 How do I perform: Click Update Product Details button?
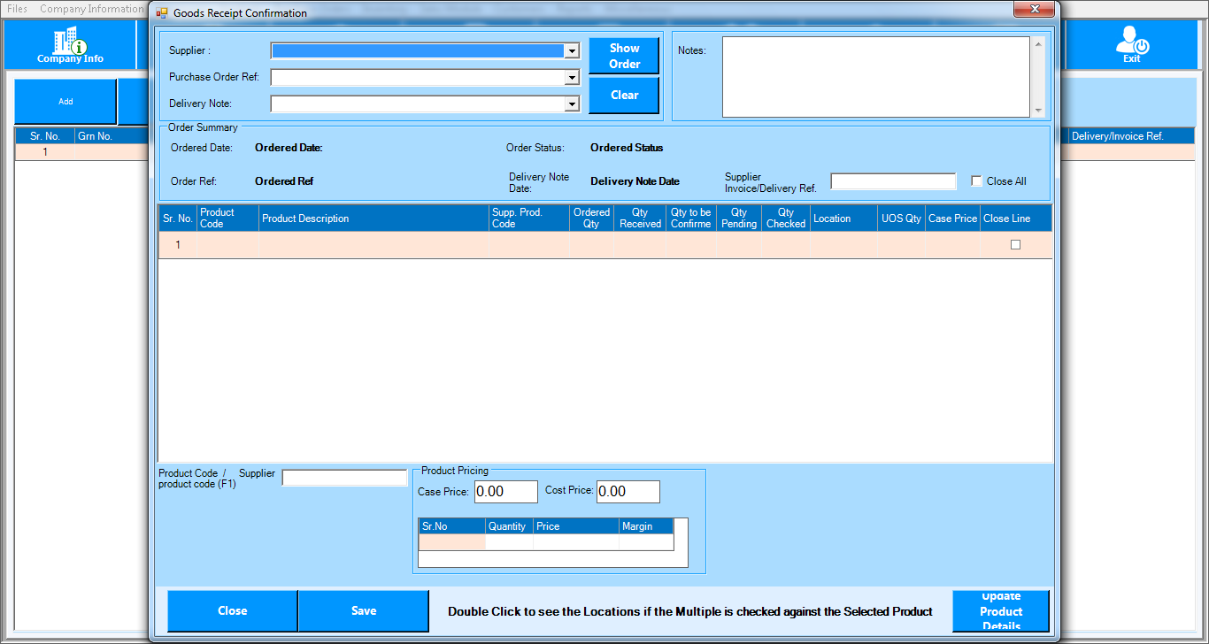pyautogui.click(x=1001, y=611)
